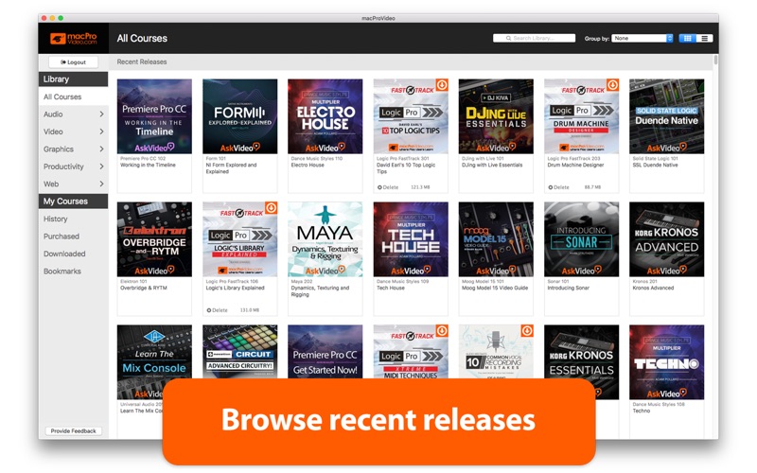Image resolution: width=757 pixels, height=473 pixels.
Task: Open History under My Courses
Action: [56, 219]
